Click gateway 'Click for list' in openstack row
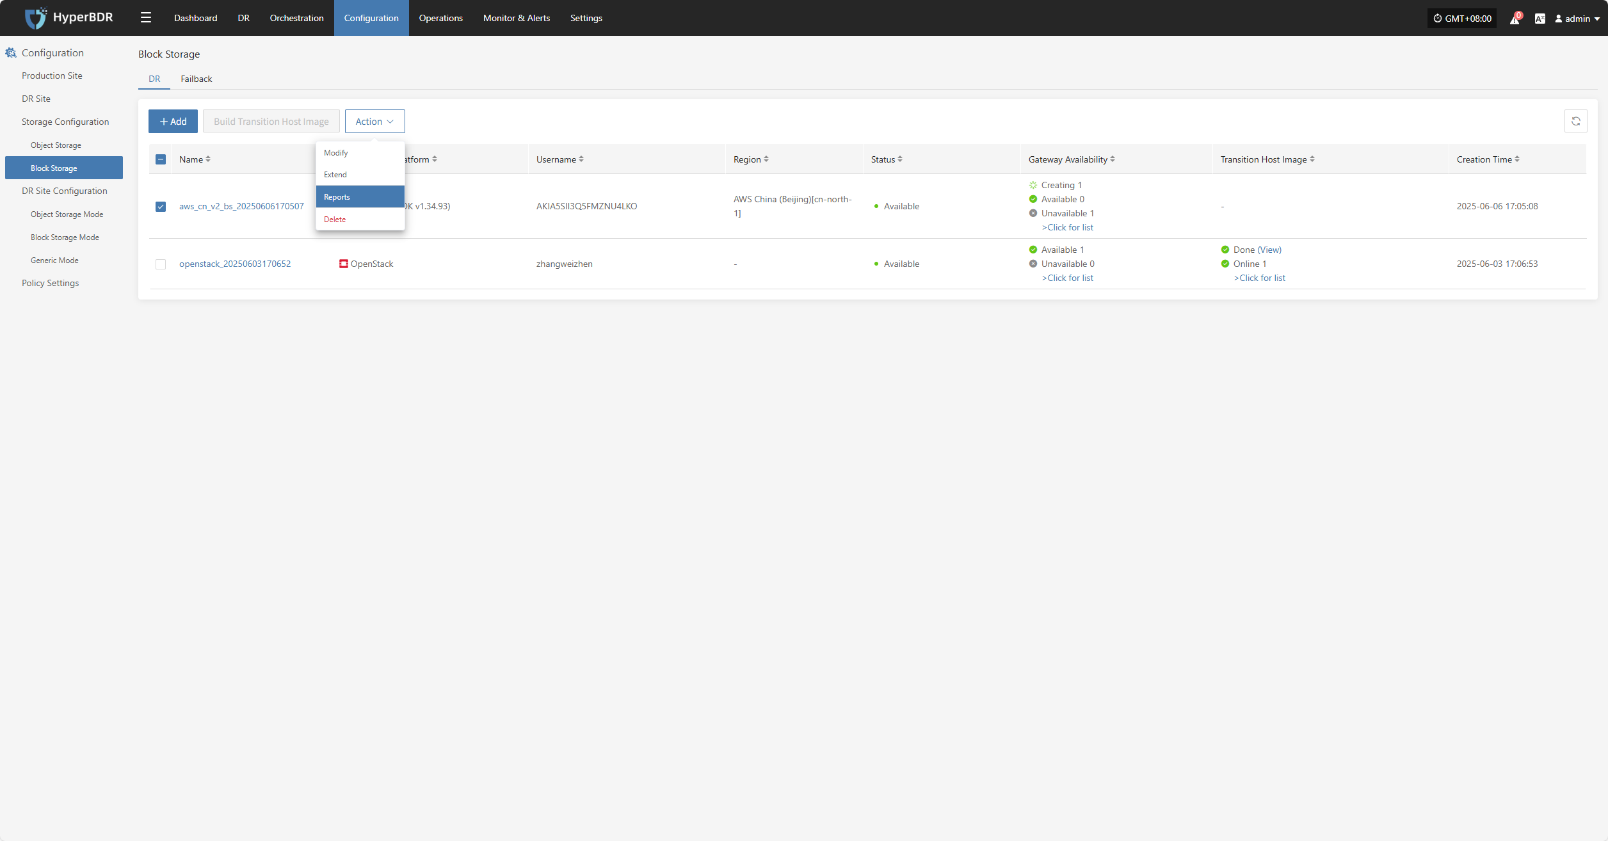The height and width of the screenshot is (841, 1608). (x=1067, y=278)
